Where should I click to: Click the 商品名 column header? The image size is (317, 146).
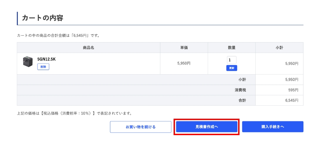tap(89, 48)
